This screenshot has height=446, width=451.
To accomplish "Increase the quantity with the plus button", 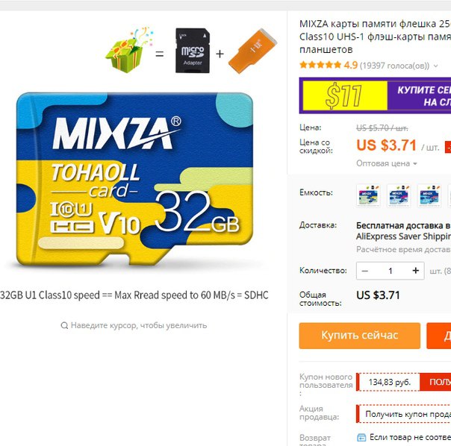I will 416,271.
